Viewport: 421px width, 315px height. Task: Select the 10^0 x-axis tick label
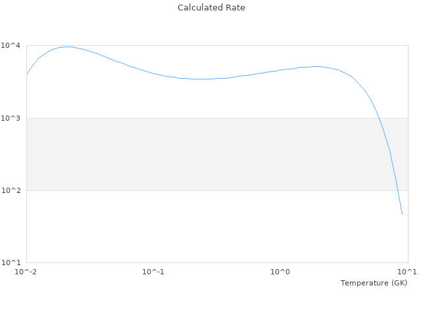point(281,272)
